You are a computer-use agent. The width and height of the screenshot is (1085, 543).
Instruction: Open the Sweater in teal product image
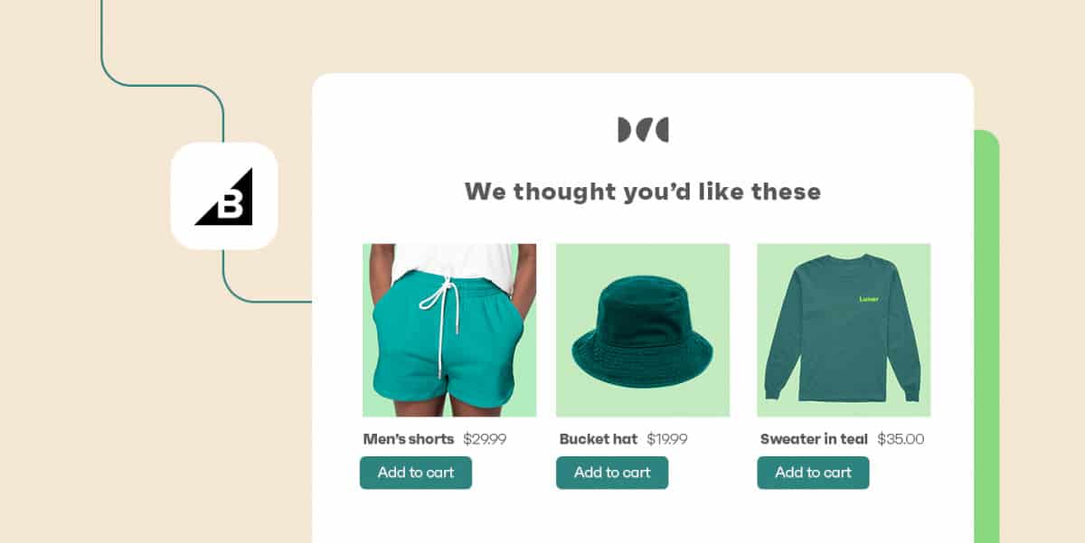click(843, 328)
